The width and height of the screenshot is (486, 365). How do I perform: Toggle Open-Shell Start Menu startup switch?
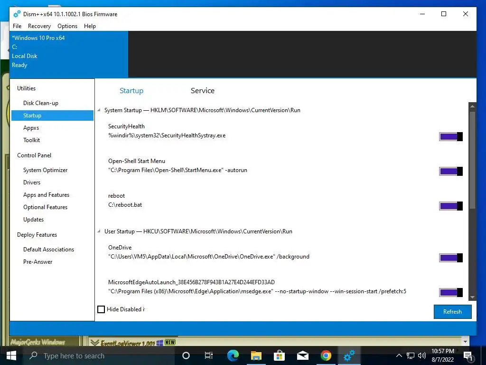tap(451, 171)
